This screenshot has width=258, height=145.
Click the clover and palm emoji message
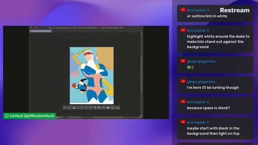(191, 67)
